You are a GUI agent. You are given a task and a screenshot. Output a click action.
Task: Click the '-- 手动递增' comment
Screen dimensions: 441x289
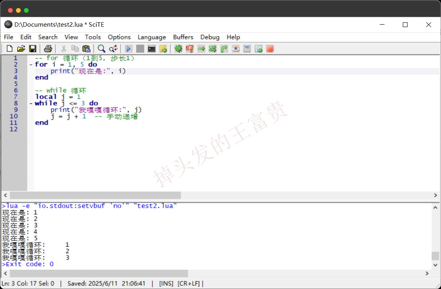coord(116,116)
